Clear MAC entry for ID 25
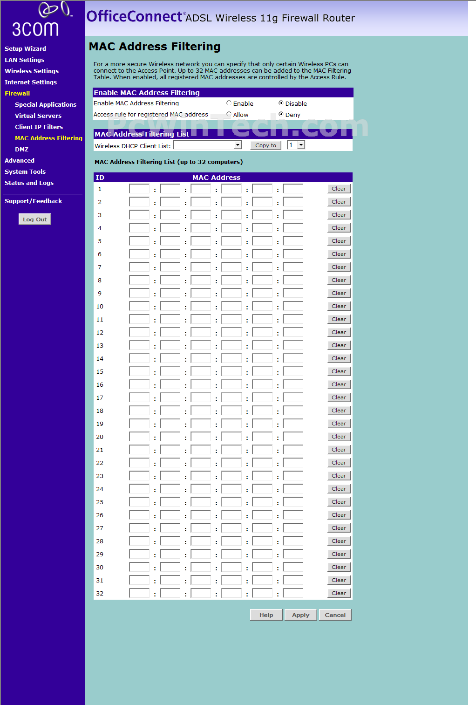This screenshot has height=705, width=476. [339, 502]
